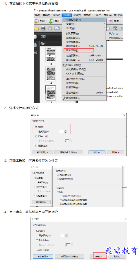140x260 pixels.
Task: Click the 表单 forms toolbar icon
Action: point(110,21)
